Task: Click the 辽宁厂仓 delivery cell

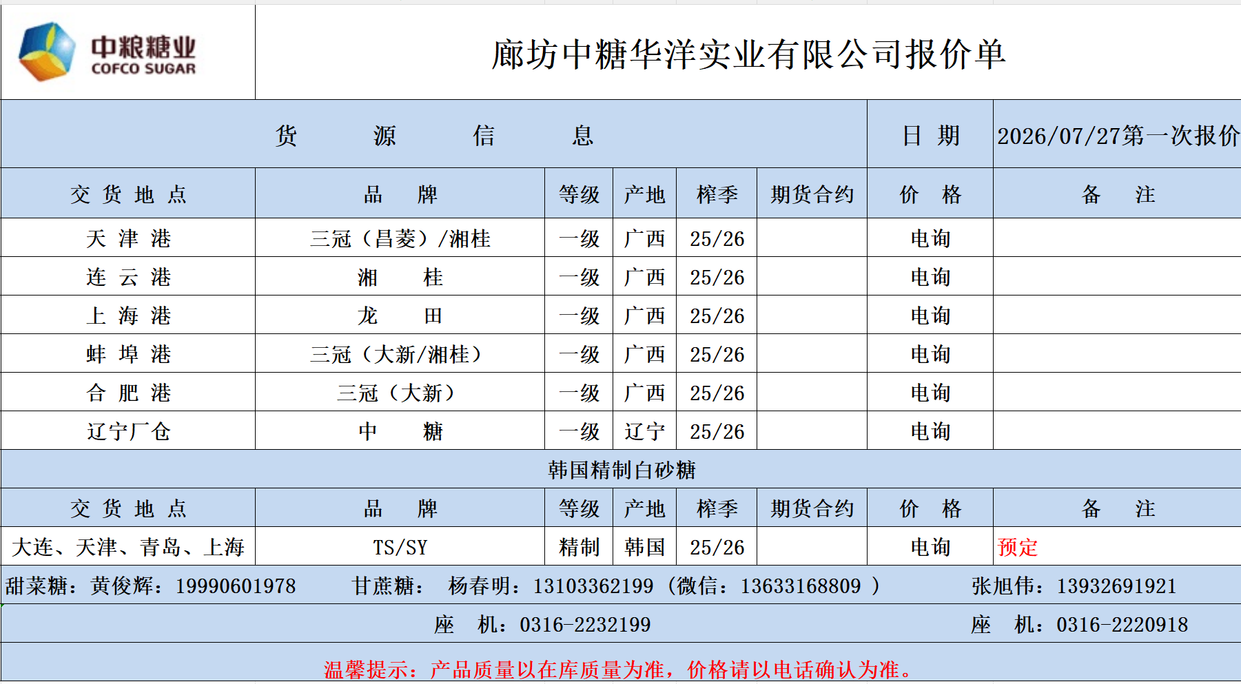Action: coord(128,431)
